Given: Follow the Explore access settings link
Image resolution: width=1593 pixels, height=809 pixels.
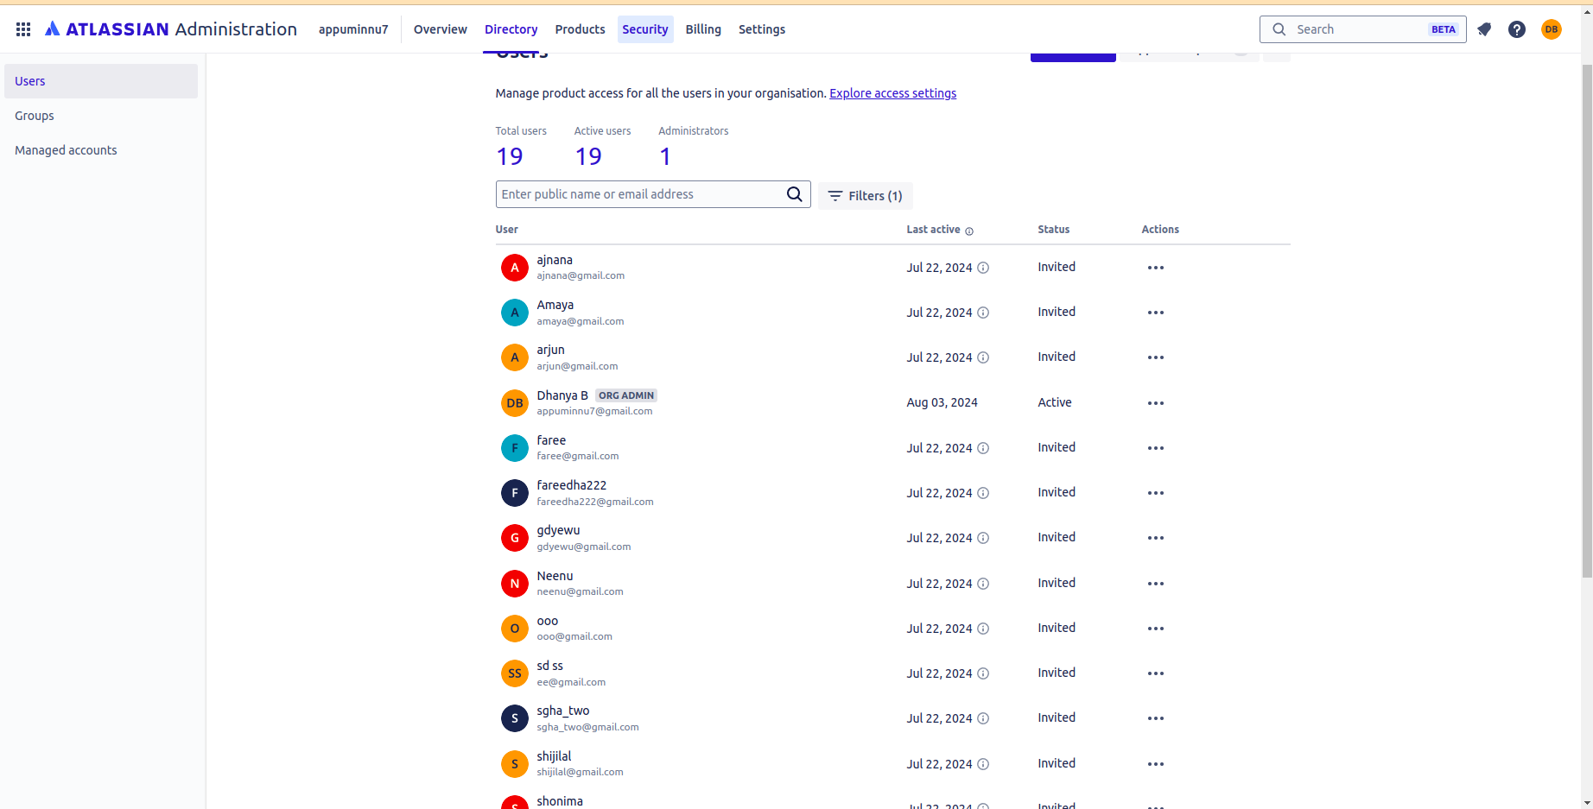Looking at the screenshot, I should pyautogui.click(x=892, y=93).
